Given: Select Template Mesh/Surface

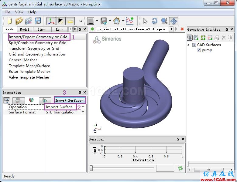Looking at the screenshot, I should pos(29,66).
